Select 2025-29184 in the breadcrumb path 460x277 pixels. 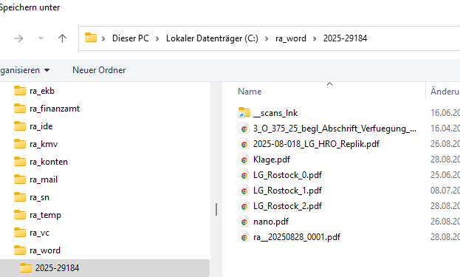[345, 38]
